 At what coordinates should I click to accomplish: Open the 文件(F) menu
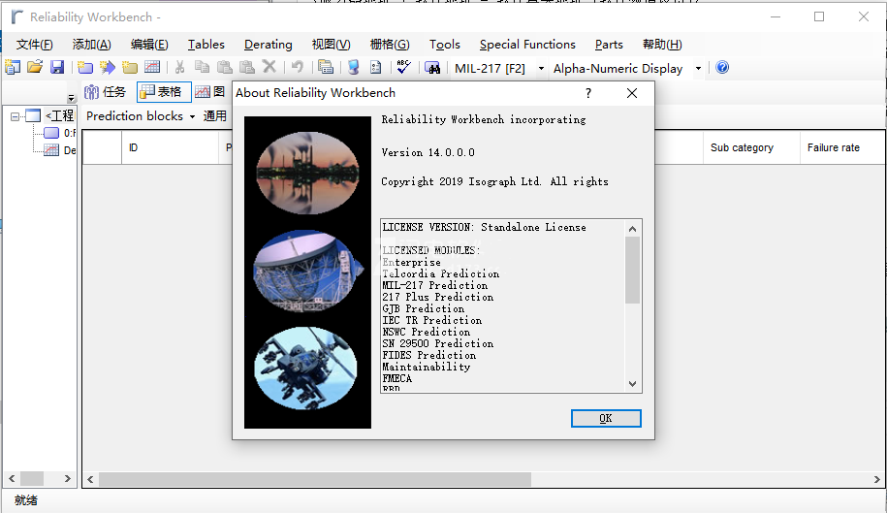35,45
